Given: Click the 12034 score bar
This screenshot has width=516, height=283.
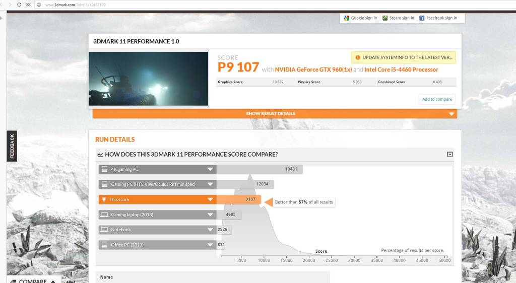Looking at the screenshot, I should [x=245, y=184].
